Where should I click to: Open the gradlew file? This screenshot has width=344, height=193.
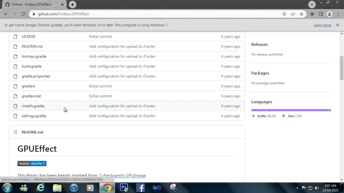tap(28, 86)
